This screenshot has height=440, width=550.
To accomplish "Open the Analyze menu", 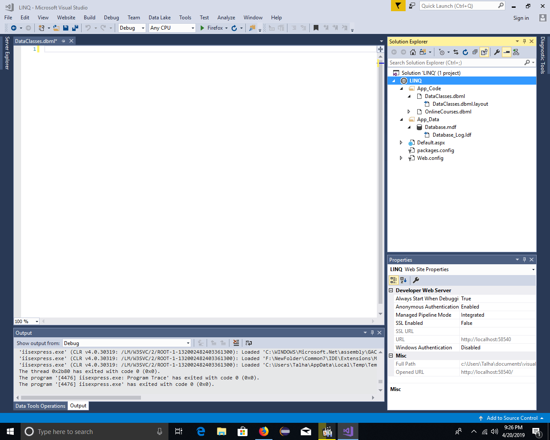I will (x=226, y=18).
